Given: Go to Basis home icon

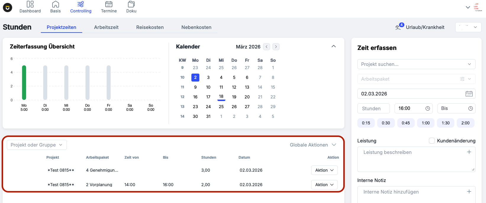Looking at the screenshot, I should click(x=55, y=4).
